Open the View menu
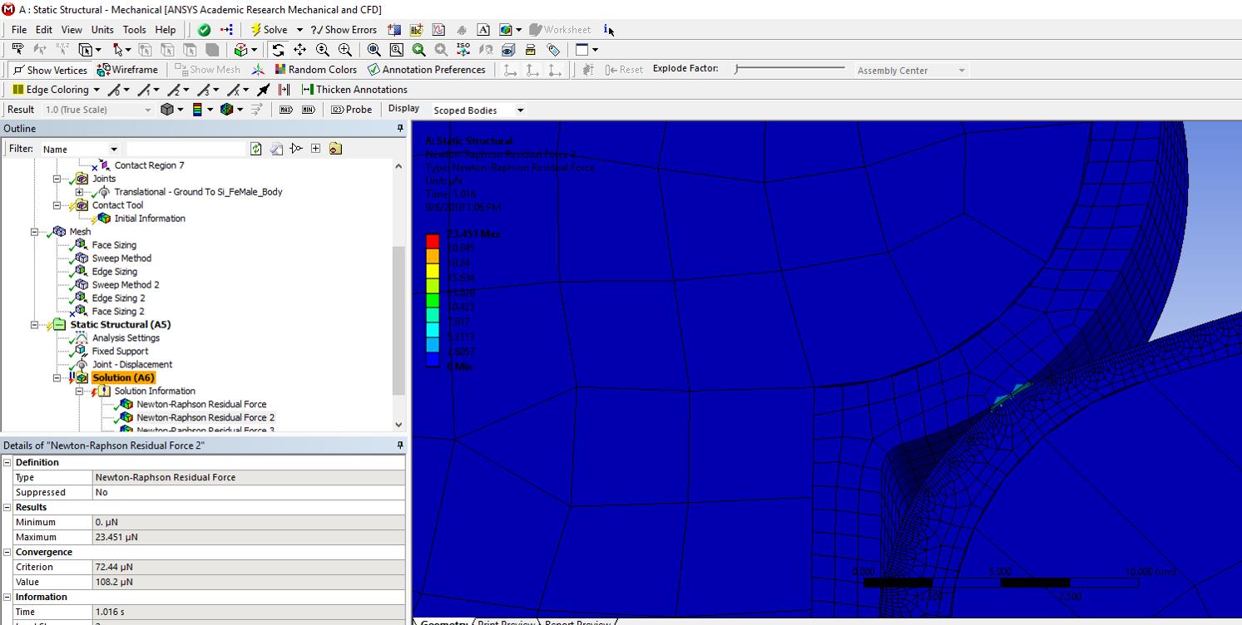Image resolution: width=1242 pixels, height=625 pixels. (x=72, y=30)
